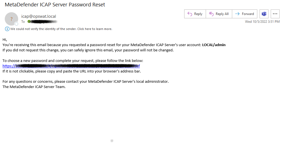This screenshot has height=143, width=283.
Task: Open sender address icap@opswat.local contact card
Action: (x=39, y=16)
